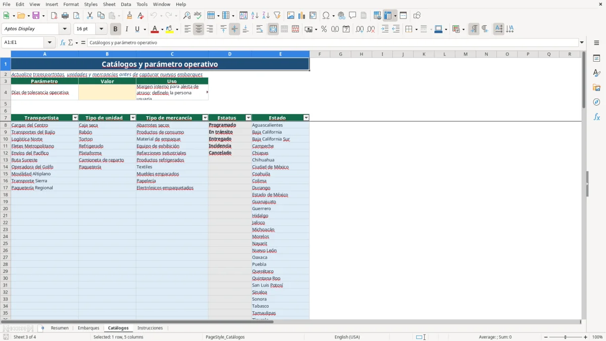Open the Transportista filter dropdown
This screenshot has height=341, width=606.
pos(75,118)
